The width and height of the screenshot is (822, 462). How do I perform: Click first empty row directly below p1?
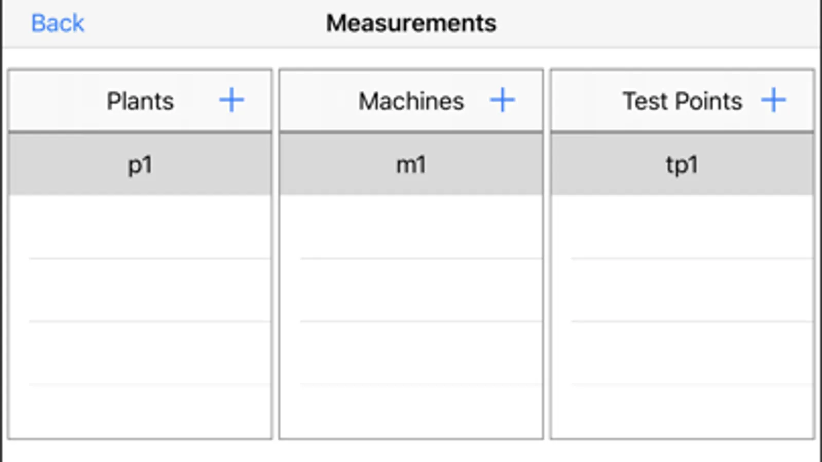tap(140, 227)
